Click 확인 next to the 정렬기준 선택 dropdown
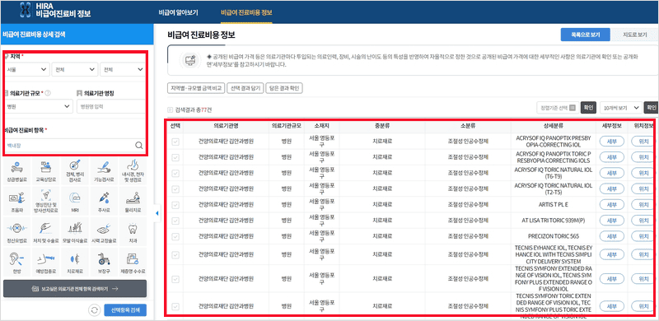 coord(588,108)
